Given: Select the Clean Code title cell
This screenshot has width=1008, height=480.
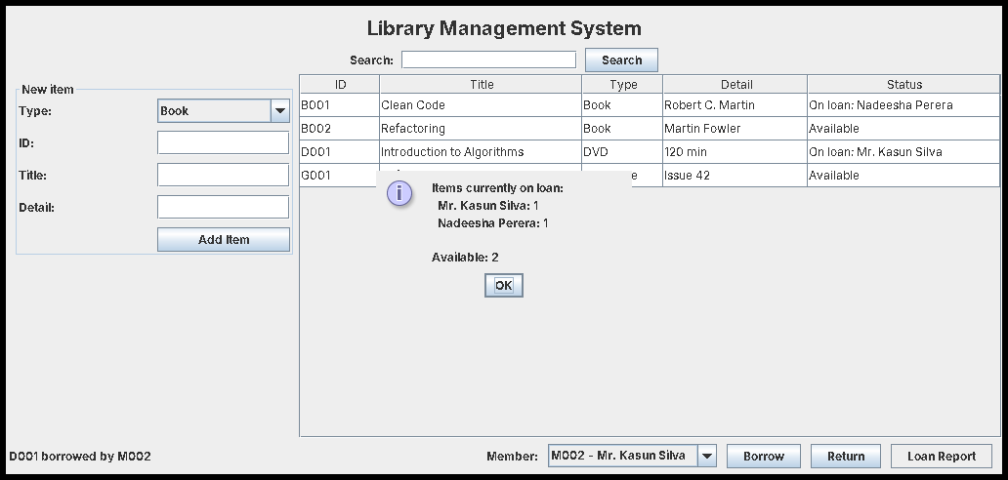Looking at the screenshot, I should pos(481,105).
